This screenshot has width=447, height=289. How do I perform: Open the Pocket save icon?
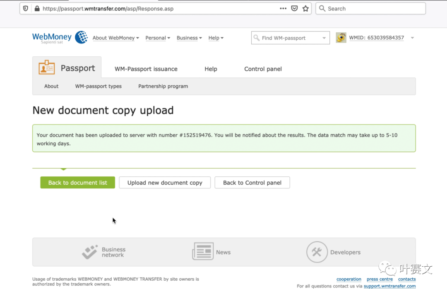coord(294,9)
